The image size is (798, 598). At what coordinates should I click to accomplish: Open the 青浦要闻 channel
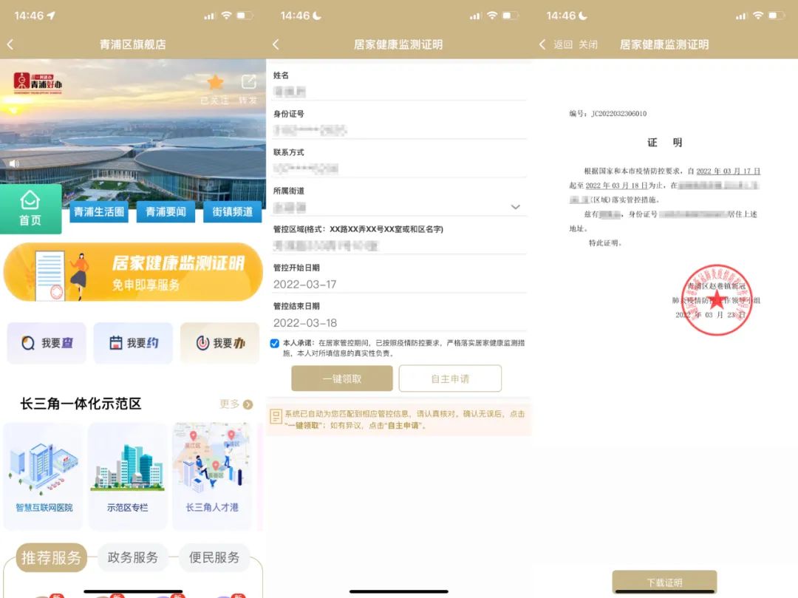coord(166,212)
